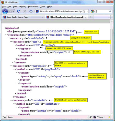Click the Firefox logo in title bar

click(3, 2)
